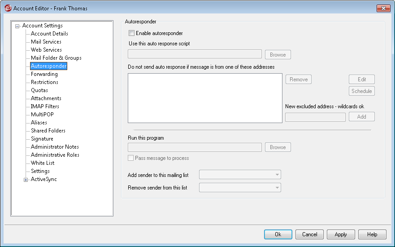Open the White List settings
Screen dimensions: 395x247
(43, 163)
